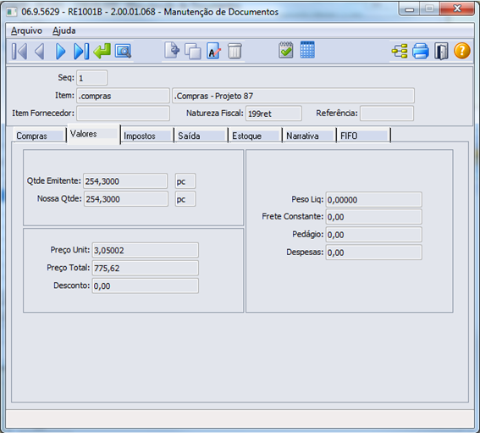
Task: Open help with the question mark icon
Action: coord(462,51)
